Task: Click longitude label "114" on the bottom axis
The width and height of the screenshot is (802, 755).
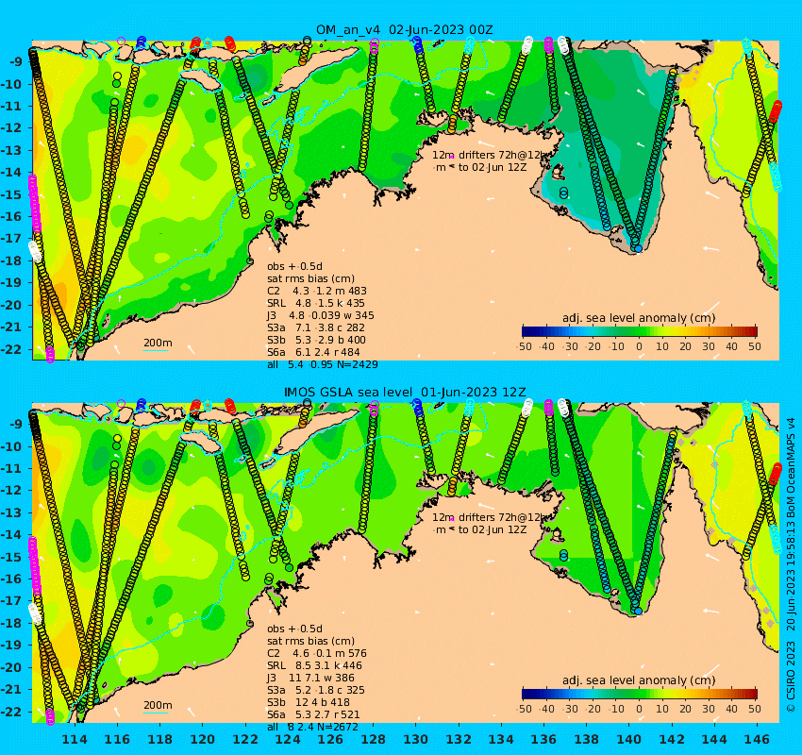Action: 75,739
